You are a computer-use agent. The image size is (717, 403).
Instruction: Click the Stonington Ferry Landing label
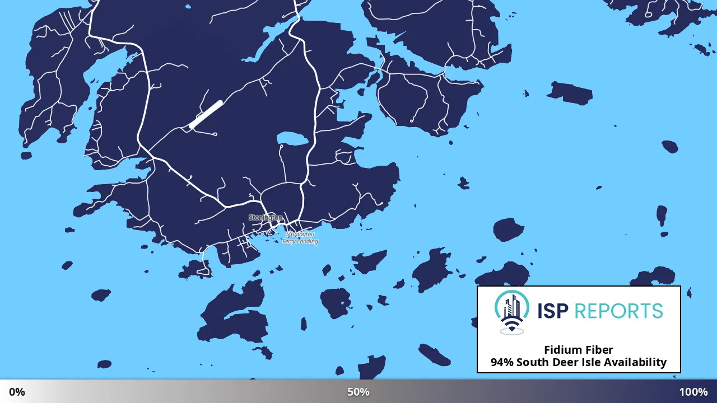300,238
